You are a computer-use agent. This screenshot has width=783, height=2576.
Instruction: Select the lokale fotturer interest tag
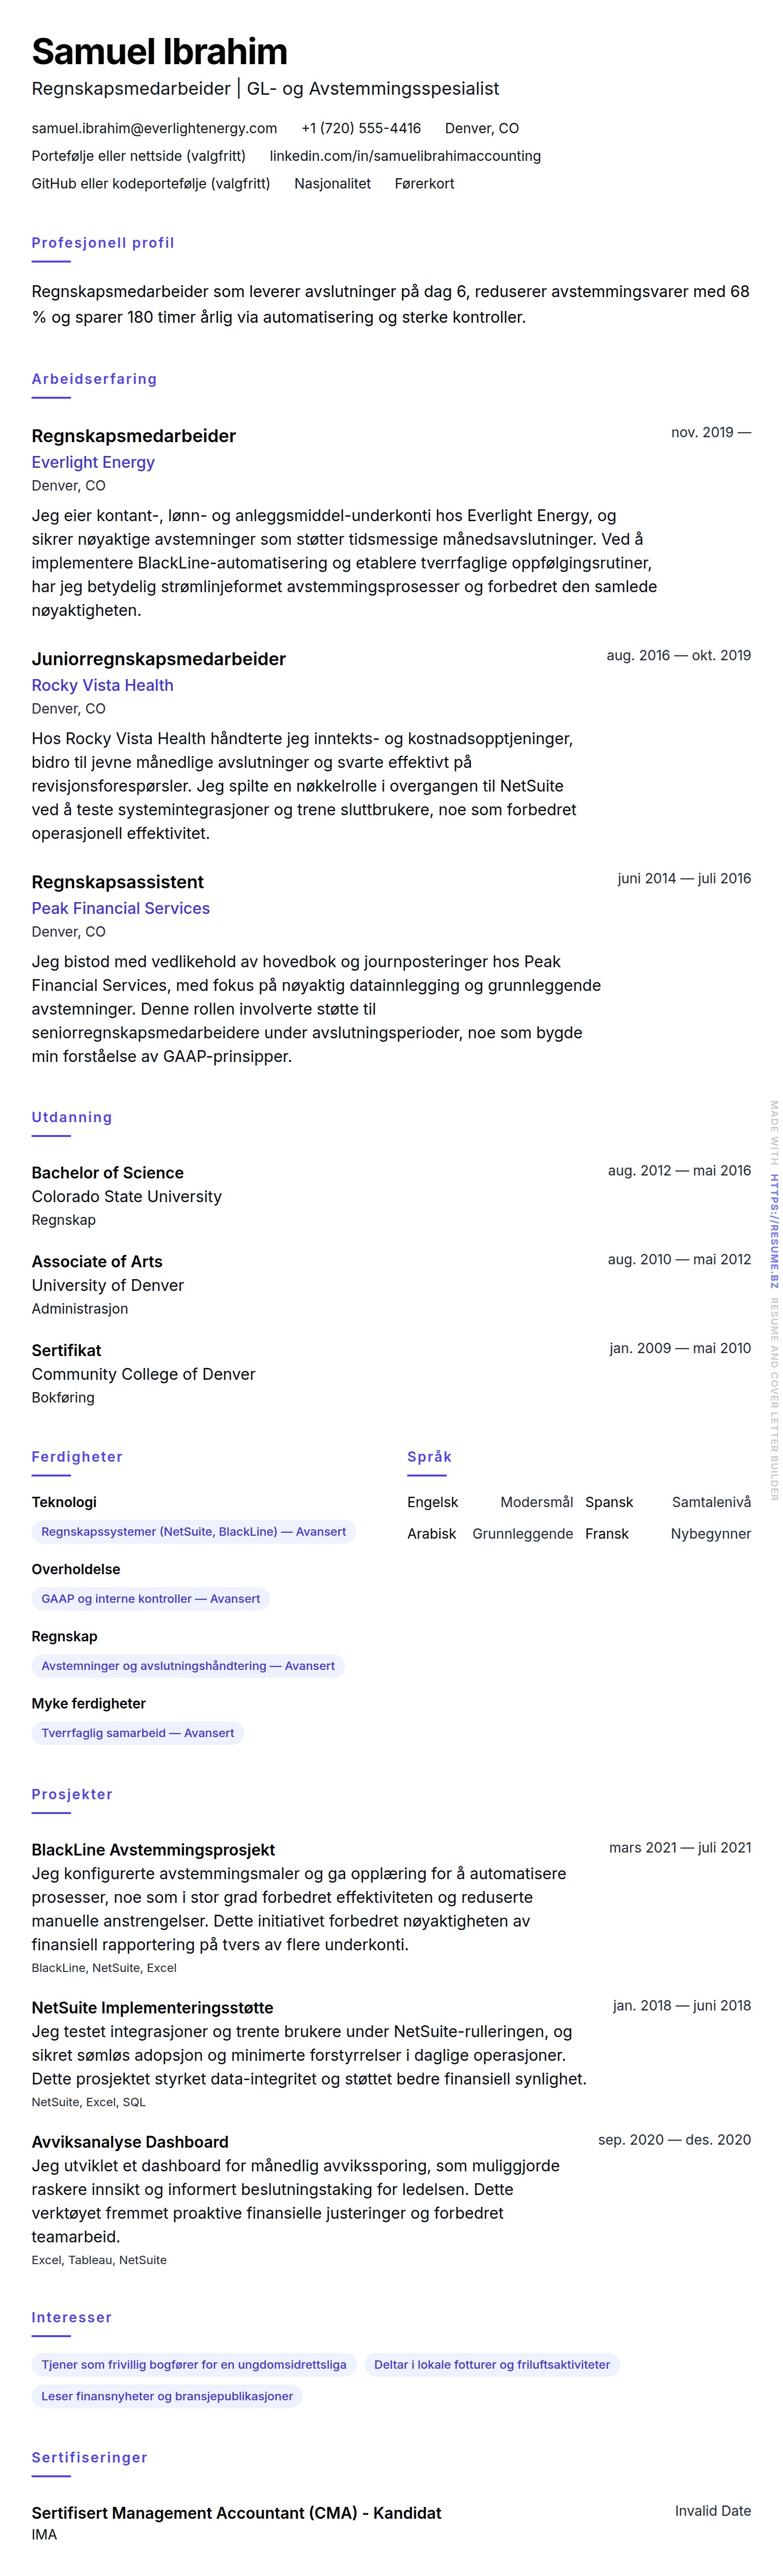click(492, 2364)
